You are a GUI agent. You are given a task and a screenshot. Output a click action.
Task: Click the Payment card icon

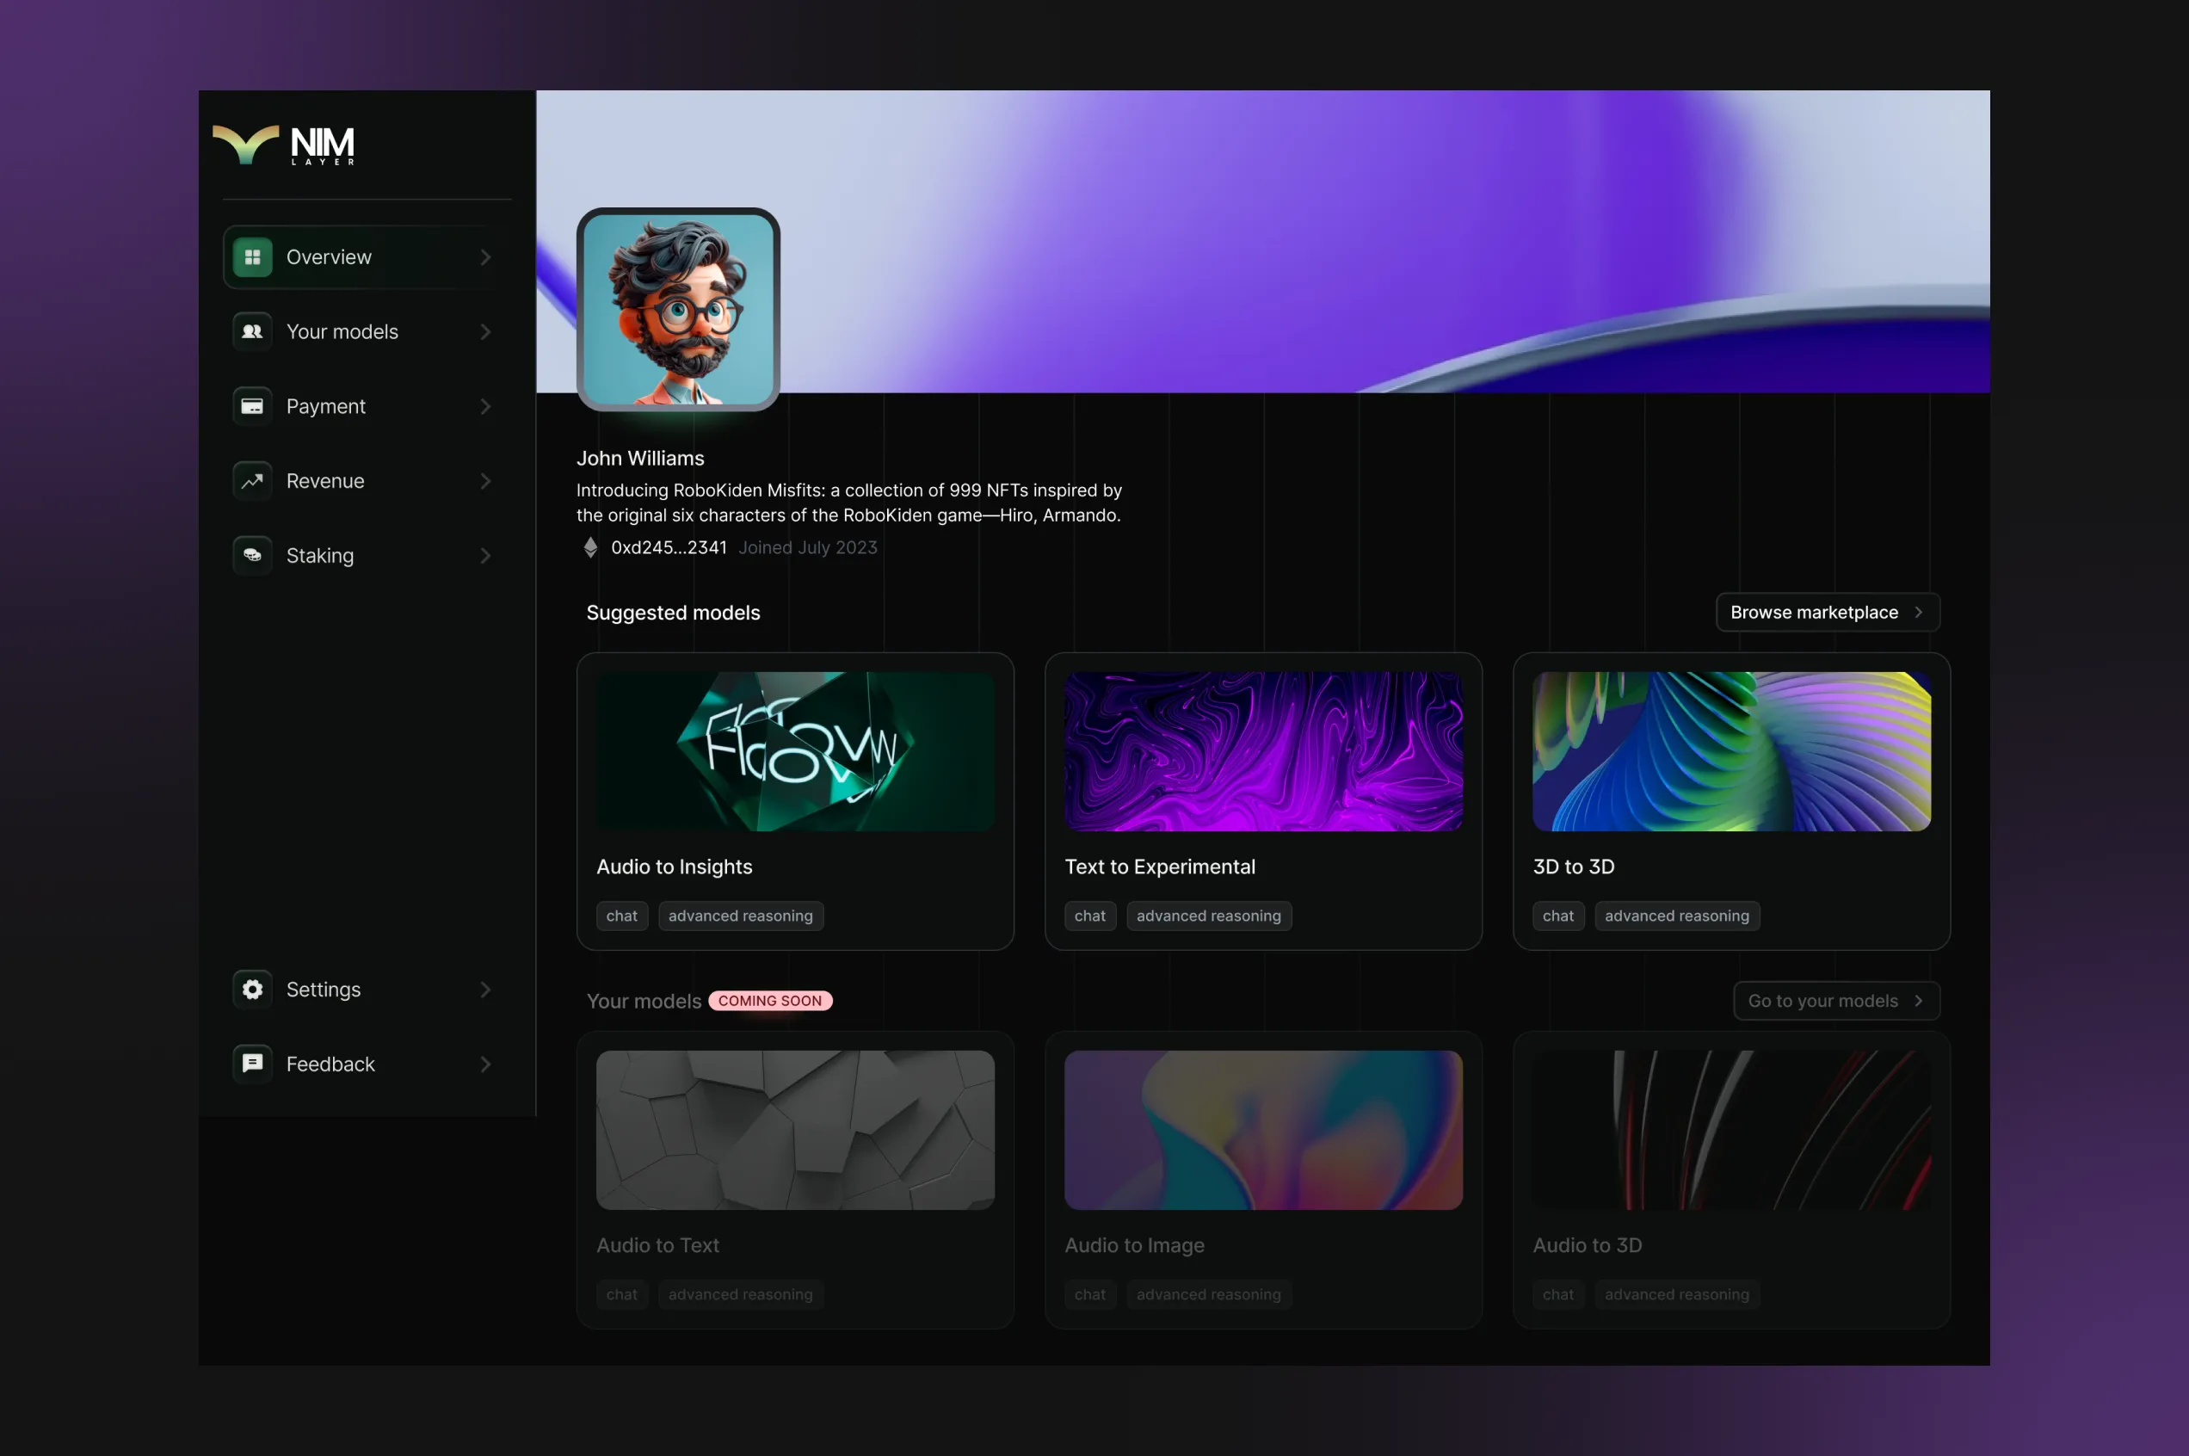(252, 407)
